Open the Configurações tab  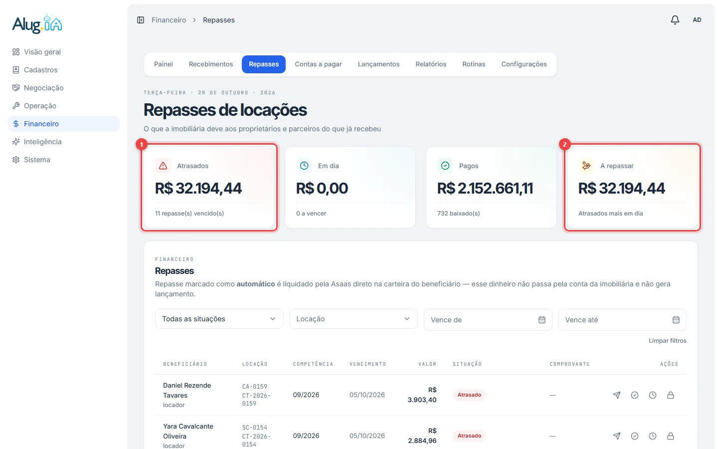tap(524, 64)
